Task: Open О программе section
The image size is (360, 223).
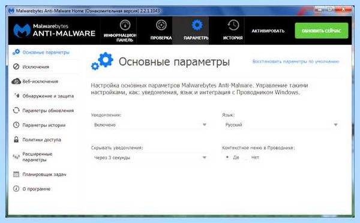Action: [44, 189]
